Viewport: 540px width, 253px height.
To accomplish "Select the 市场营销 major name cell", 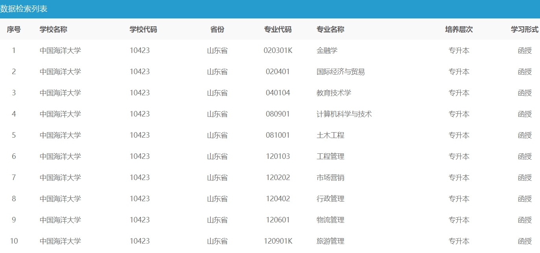I will (x=330, y=178).
